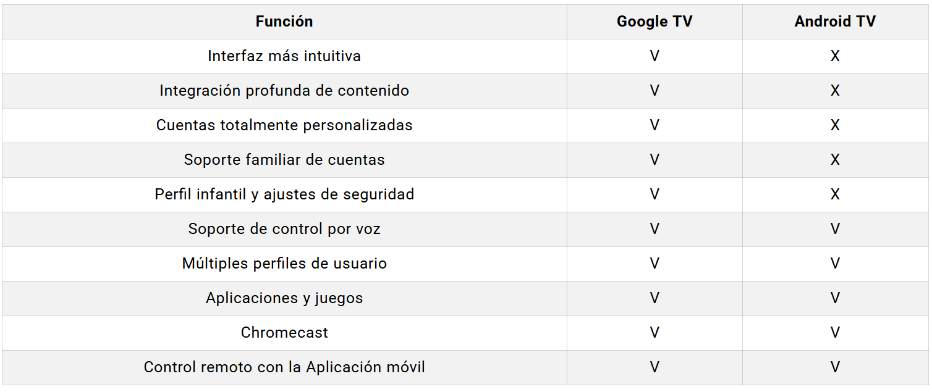Click Android TV X for 'Soporte familiar de cuentas'
The image size is (932, 392).
pyautogui.click(x=835, y=160)
